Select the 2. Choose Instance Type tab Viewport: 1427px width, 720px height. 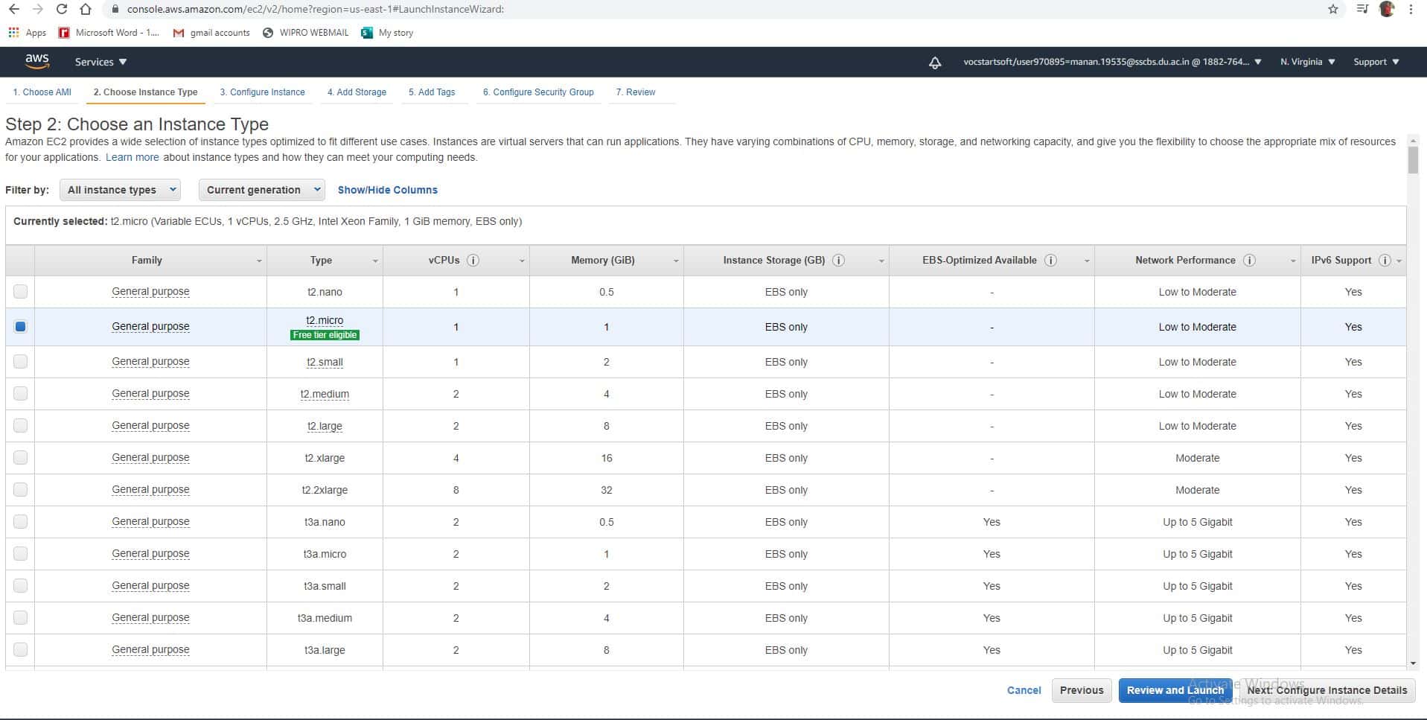click(145, 92)
